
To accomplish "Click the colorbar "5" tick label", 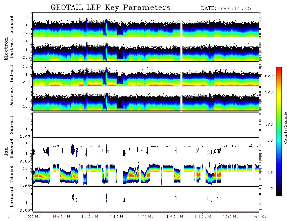I will pos(272,189).
